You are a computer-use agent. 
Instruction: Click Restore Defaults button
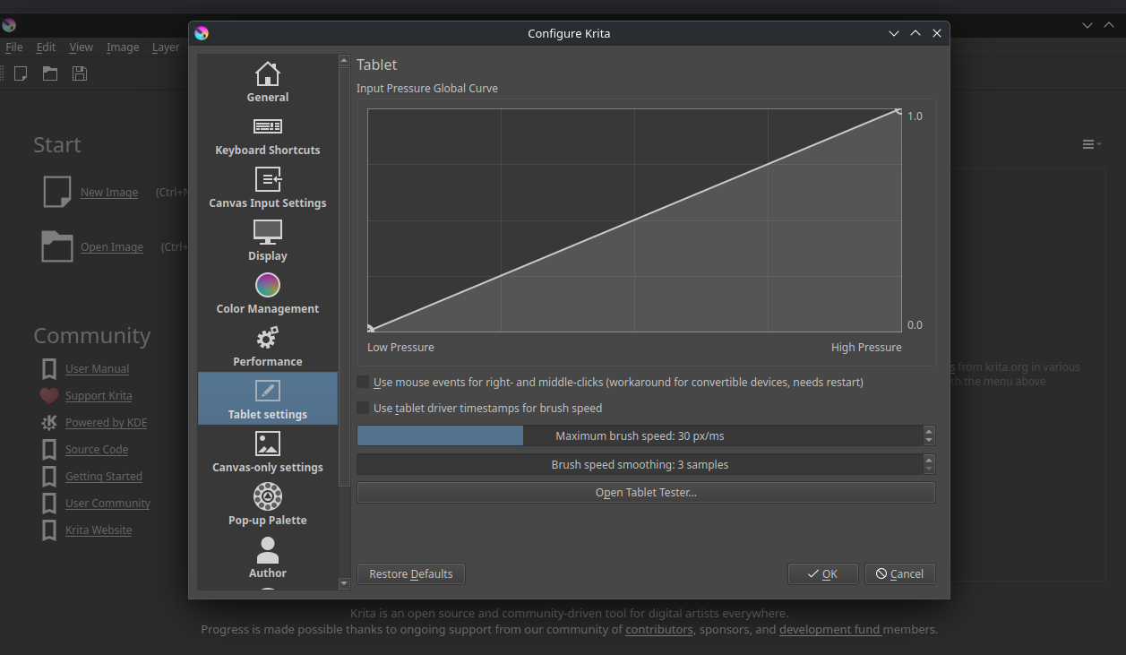pos(411,573)
